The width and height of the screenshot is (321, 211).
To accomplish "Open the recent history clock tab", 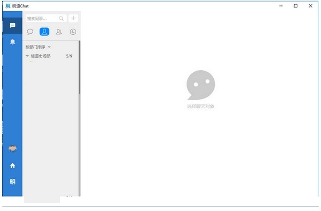I will click(73, 32).
